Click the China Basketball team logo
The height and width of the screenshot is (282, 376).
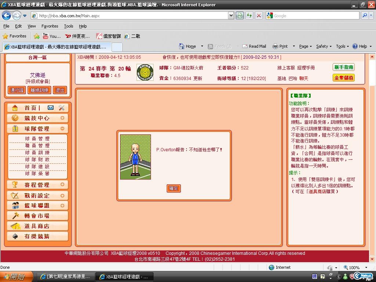pyautogui.click(x=145, y=72)
